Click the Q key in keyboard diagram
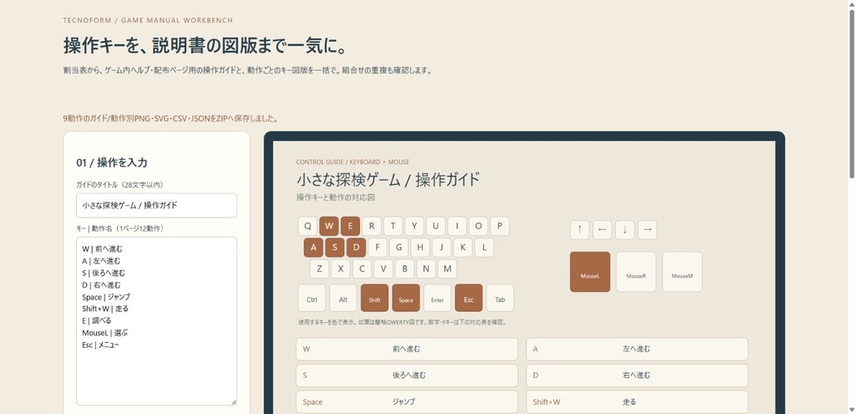 [308, 226]
